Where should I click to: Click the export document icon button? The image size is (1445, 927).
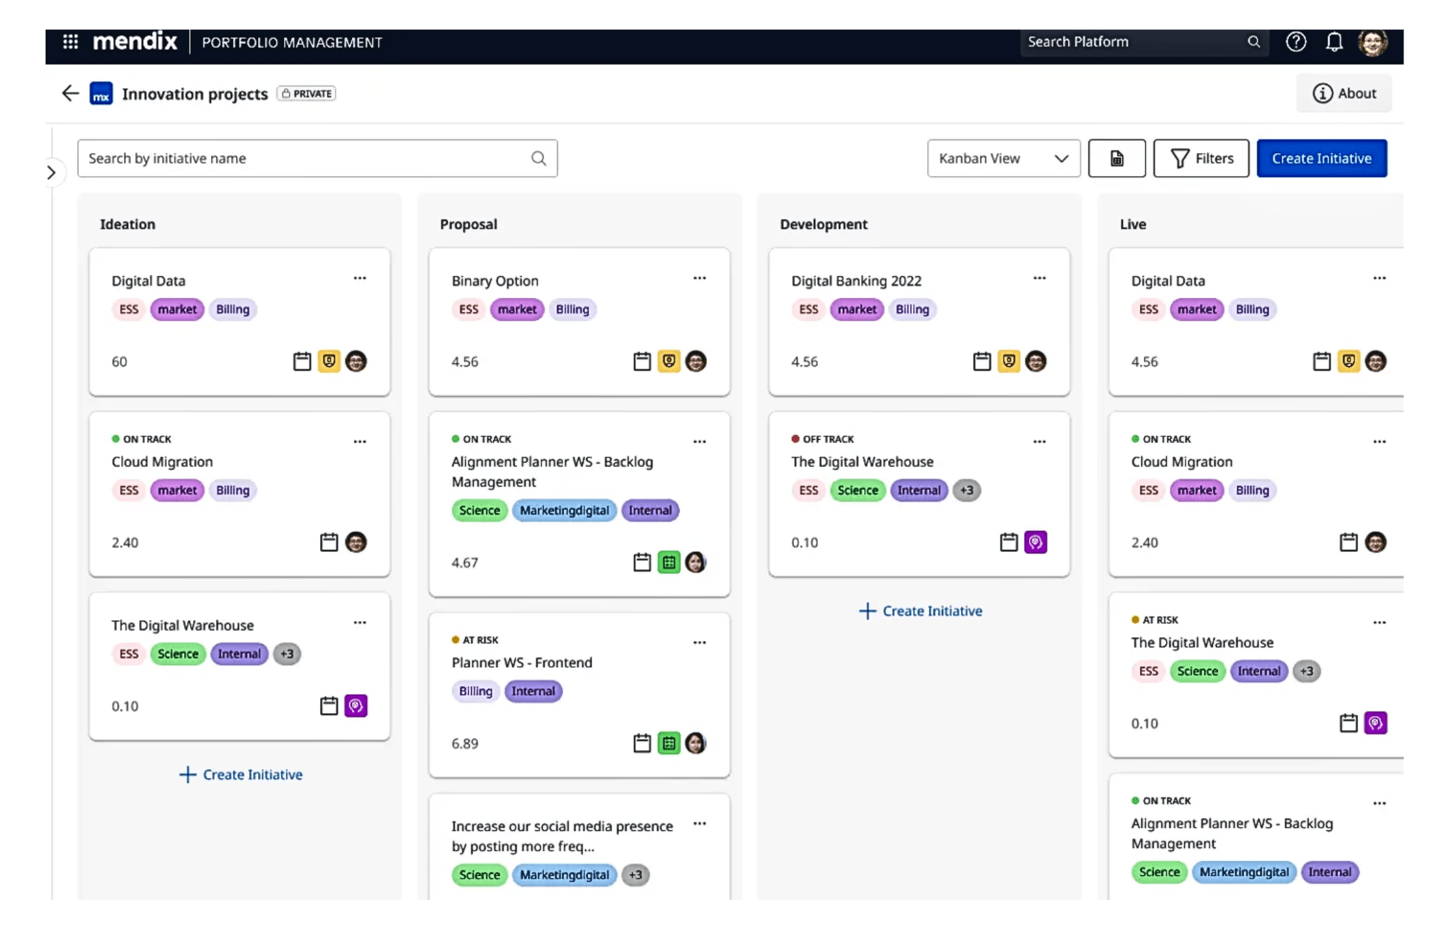[1116, 159]
